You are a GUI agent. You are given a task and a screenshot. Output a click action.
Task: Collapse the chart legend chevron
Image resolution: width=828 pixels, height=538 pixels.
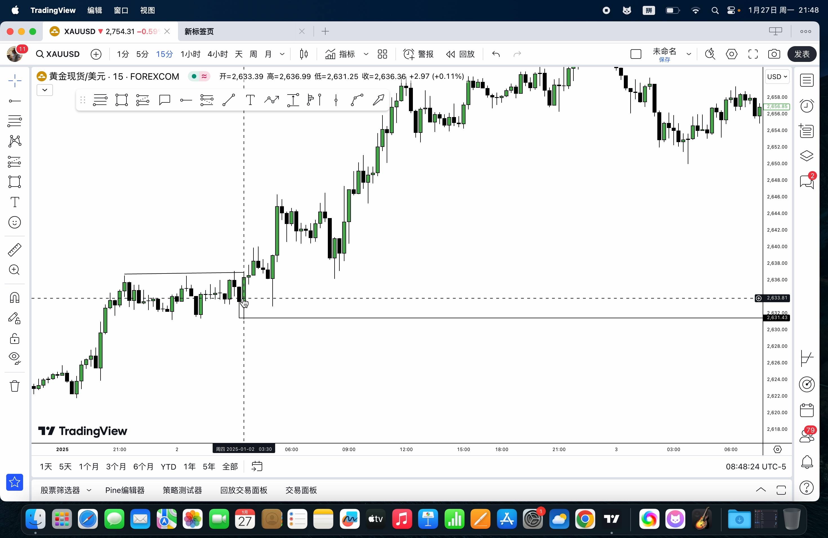pos(45,90)
